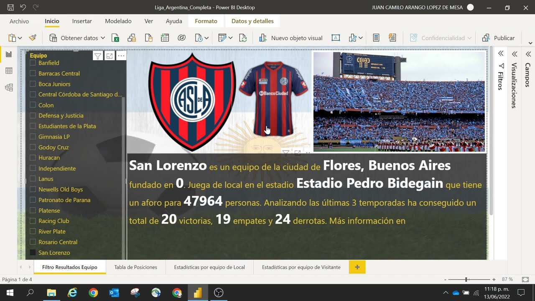The width and height of the screenshot is (535, 301).
Task: Click the Paste clipboard icon
Action: click(x=12, y=38)
